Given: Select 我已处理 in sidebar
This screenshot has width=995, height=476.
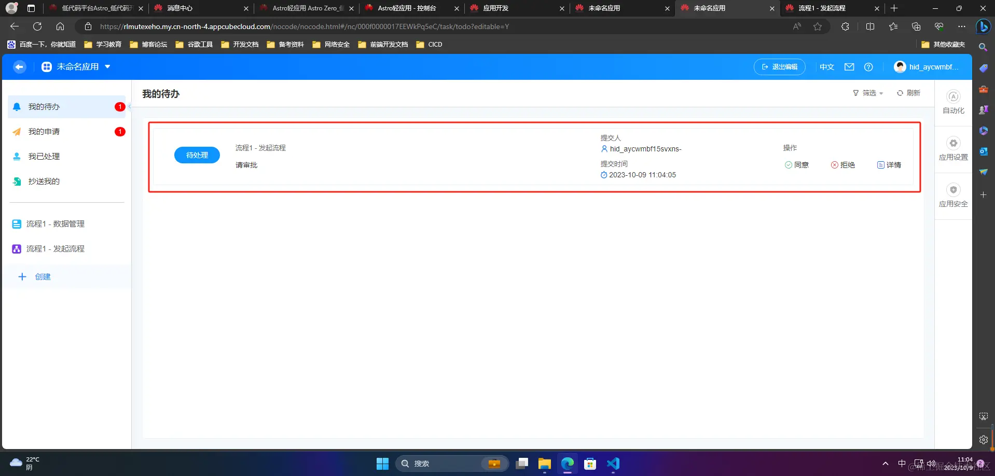Looking at the screenshot, I should pyautogui.click(x=67, y=157).
